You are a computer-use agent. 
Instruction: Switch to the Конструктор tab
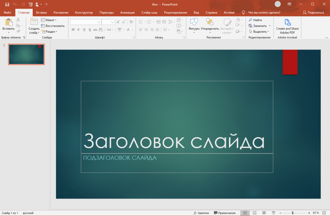84,13
